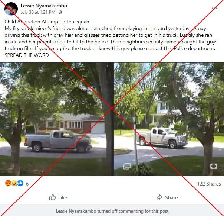This screenshot has height=216, width=224.
Task: Click the multiple-photos gallery icon on image
Action: [x=127, y=166]
